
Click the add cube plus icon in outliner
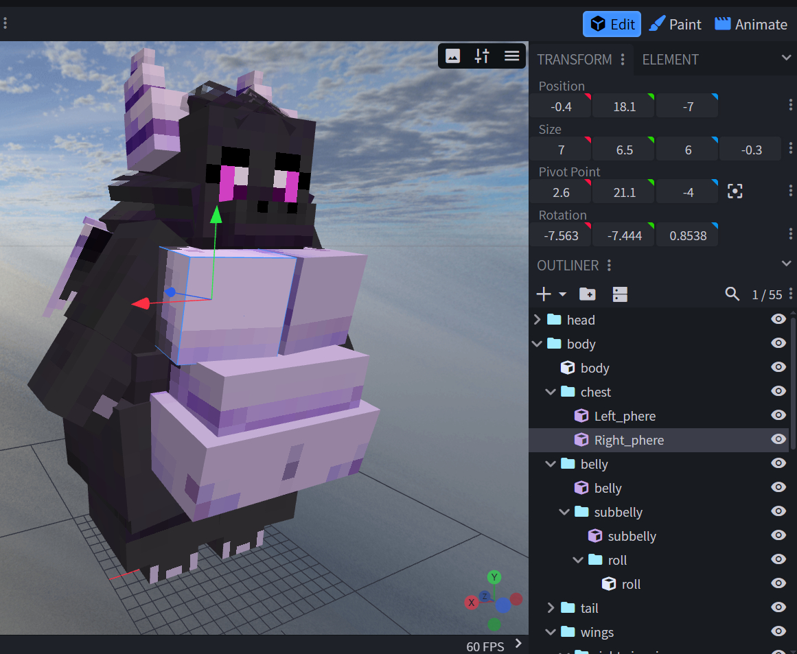(544, 294)
